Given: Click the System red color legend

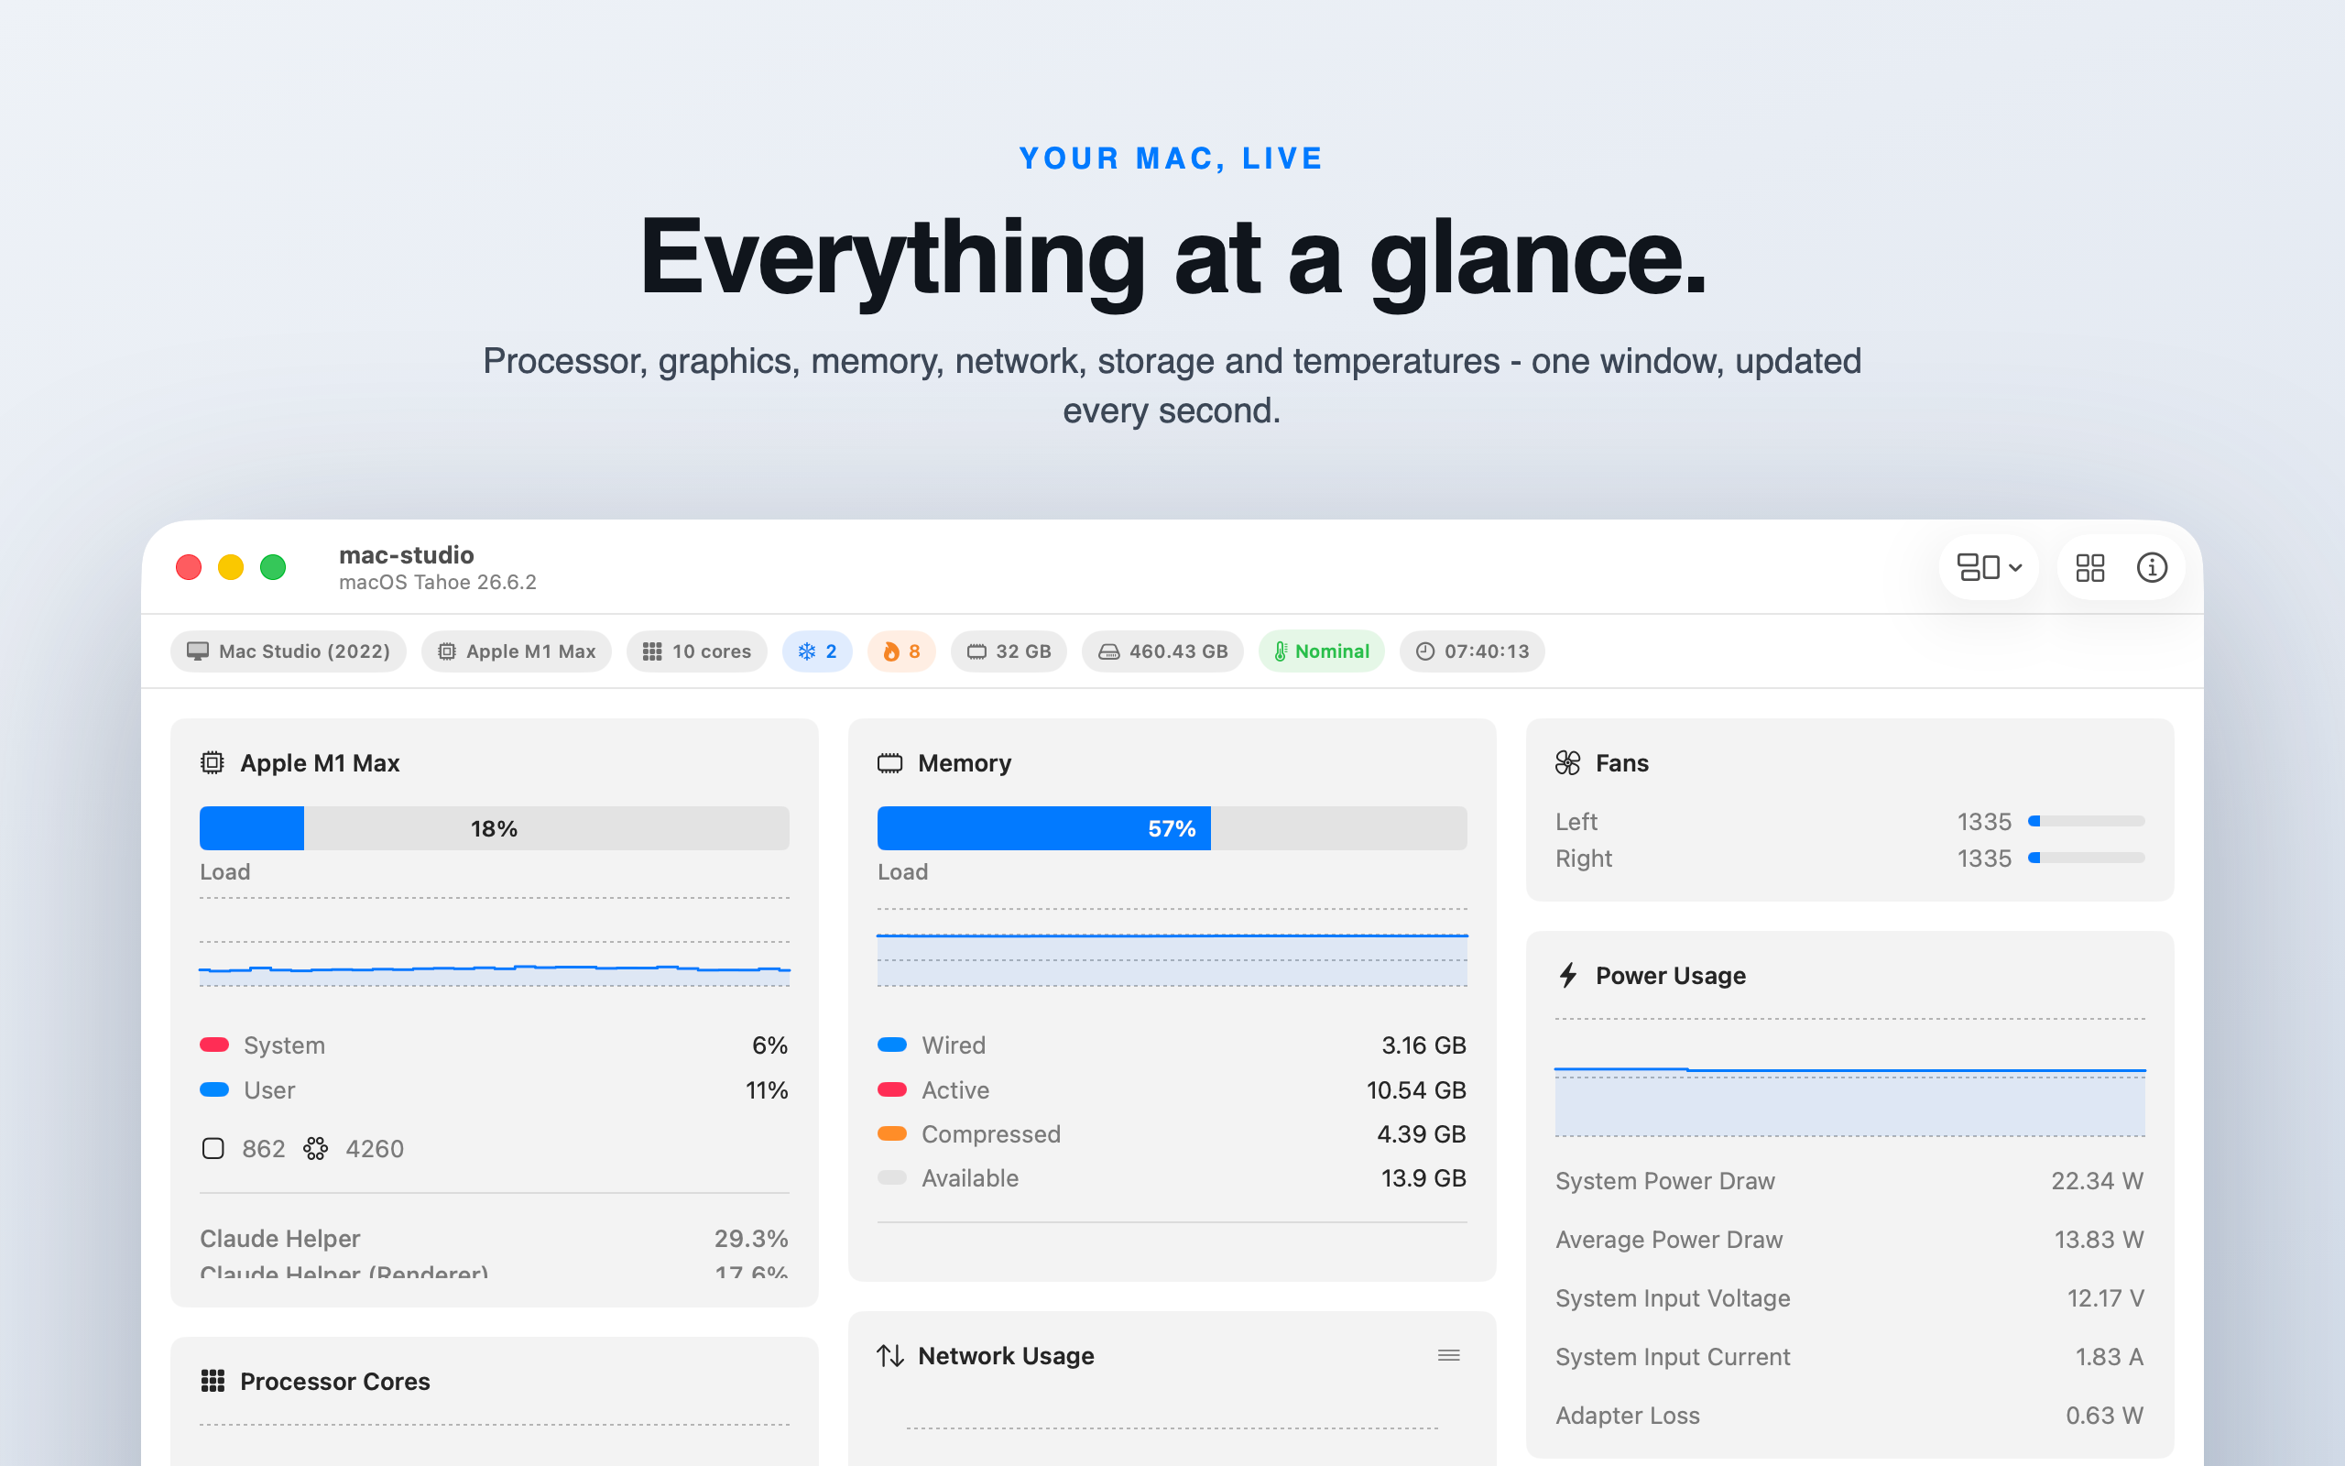Looking at the screenshot, I should coord(214,1045).
